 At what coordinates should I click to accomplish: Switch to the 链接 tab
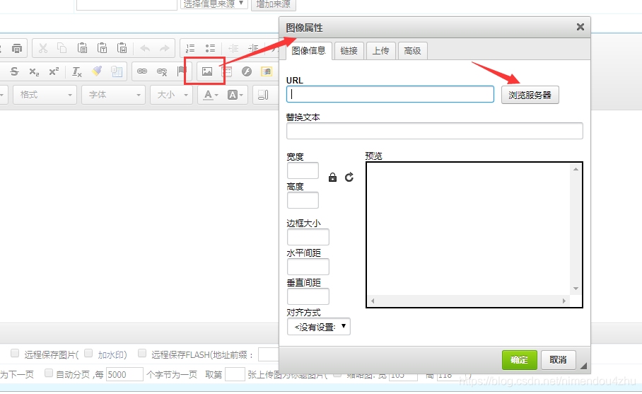pos(349,51)
